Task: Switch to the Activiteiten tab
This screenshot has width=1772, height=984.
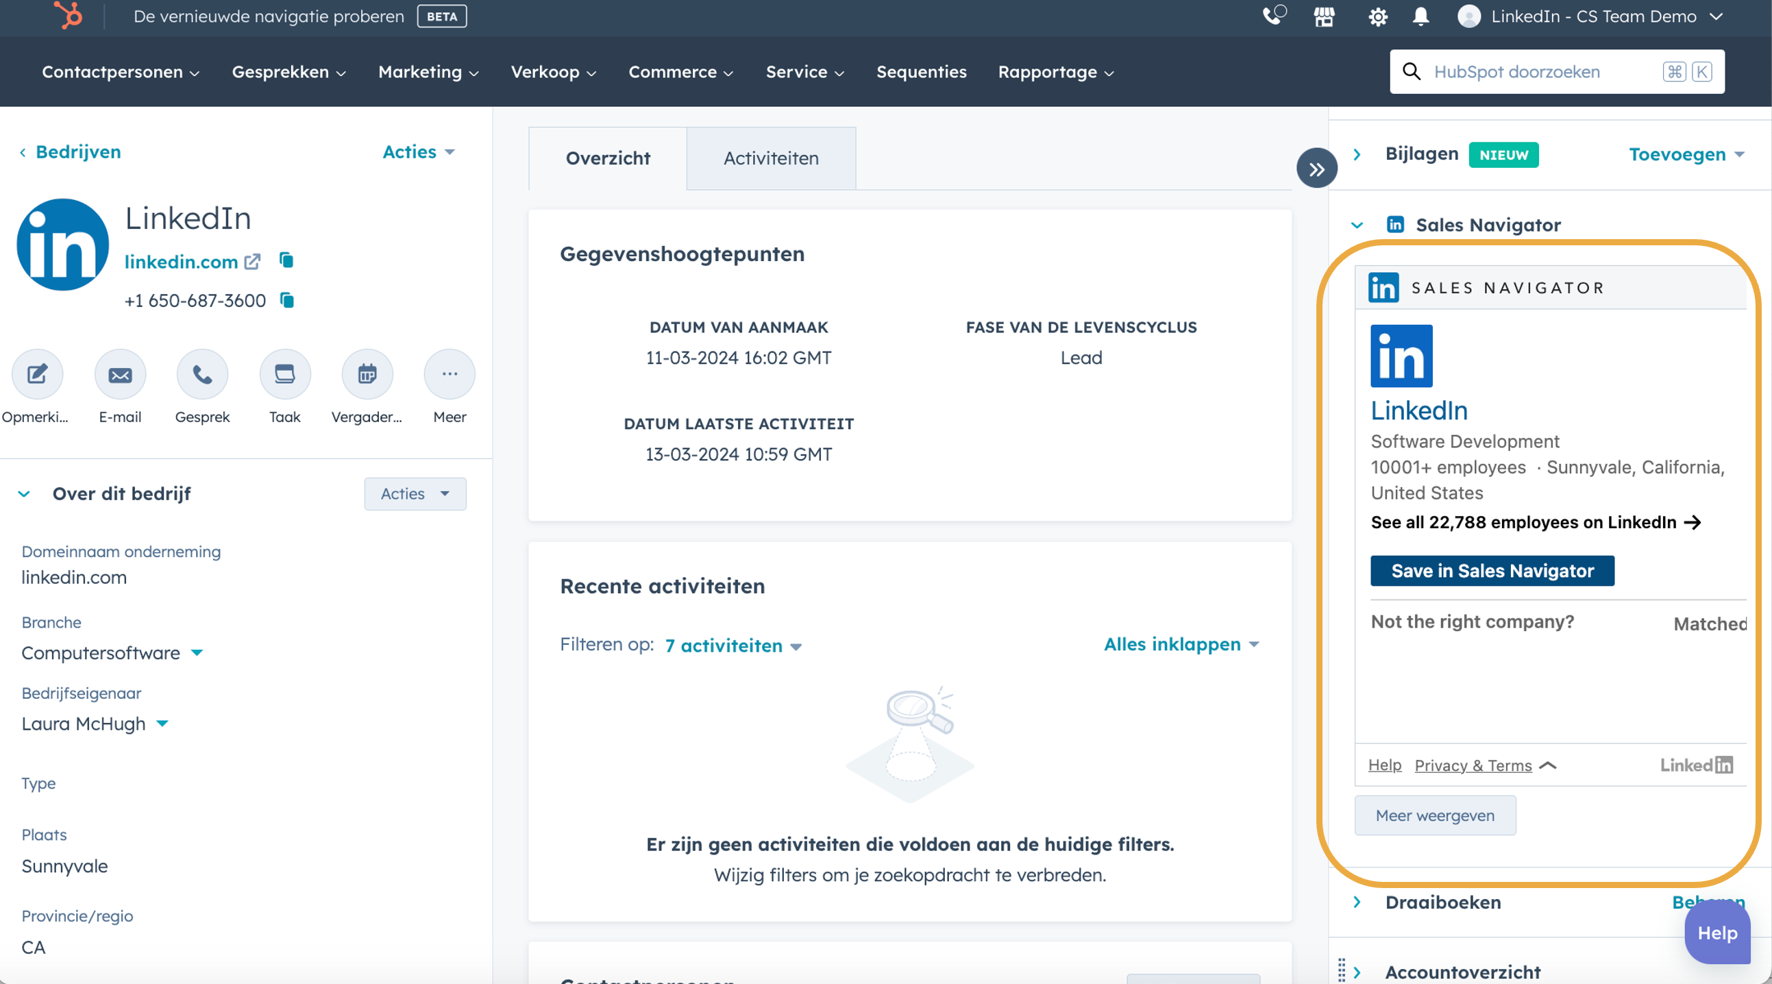Action: (771, 158)
